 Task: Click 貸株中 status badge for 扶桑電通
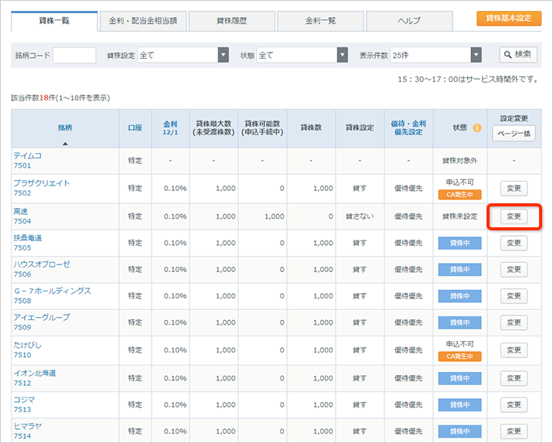[459, 244]
